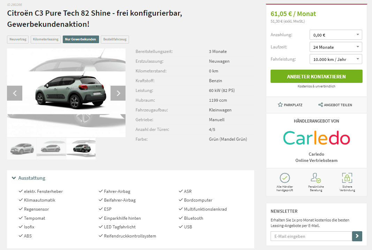
Task: Open the Laufzeit 24 Monate dropdown
Action: pos(336,47)
